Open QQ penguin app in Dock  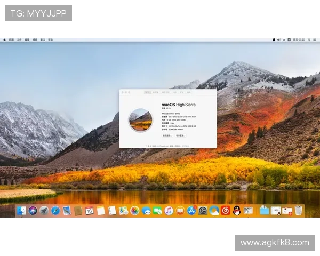click(x=237, y=211)
